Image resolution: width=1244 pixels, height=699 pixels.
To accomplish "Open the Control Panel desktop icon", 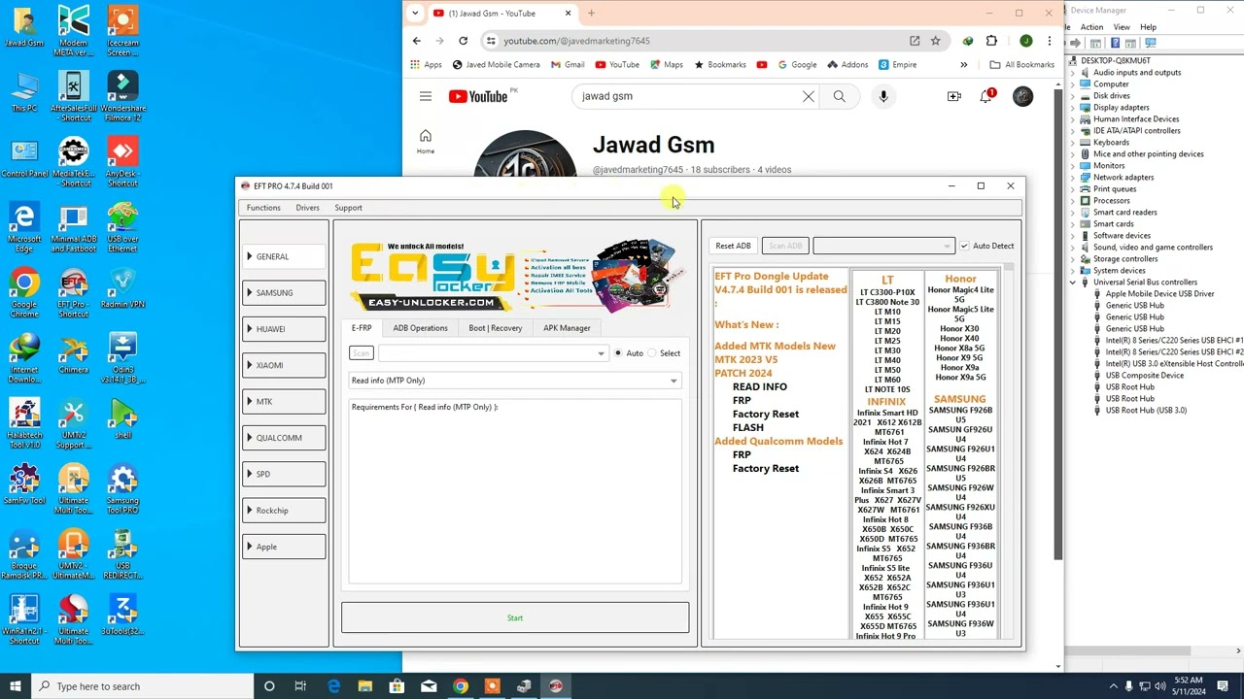I will click(24, 160).
